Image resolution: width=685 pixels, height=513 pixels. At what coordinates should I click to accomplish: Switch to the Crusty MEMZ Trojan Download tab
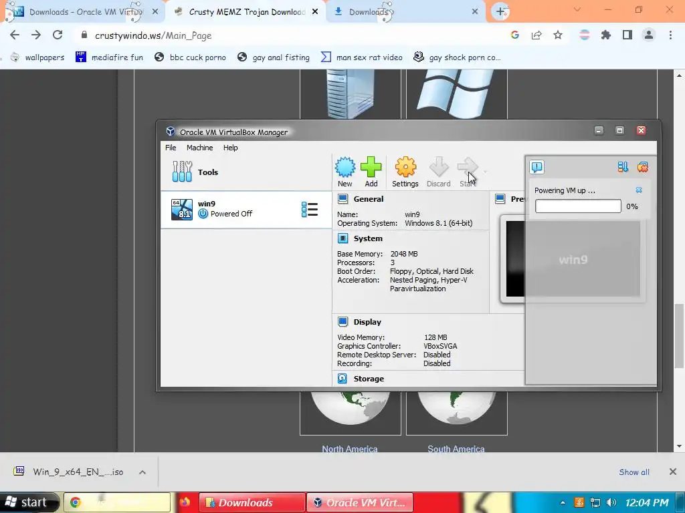[246, 12]
